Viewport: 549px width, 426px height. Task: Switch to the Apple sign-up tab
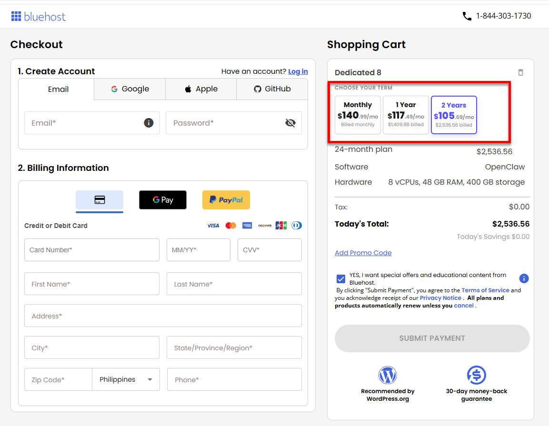pyautogui.click(x=201, y=89)
